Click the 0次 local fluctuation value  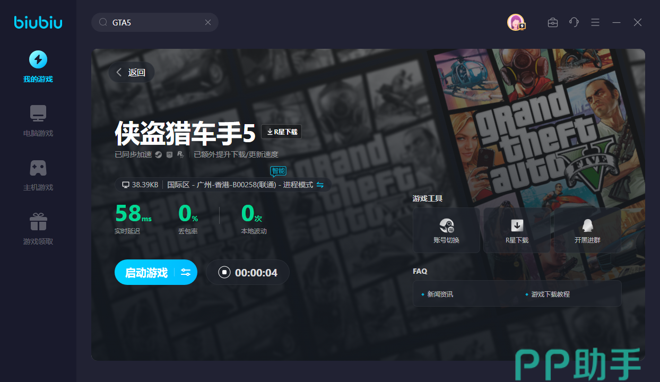click(x=251, y=213)
